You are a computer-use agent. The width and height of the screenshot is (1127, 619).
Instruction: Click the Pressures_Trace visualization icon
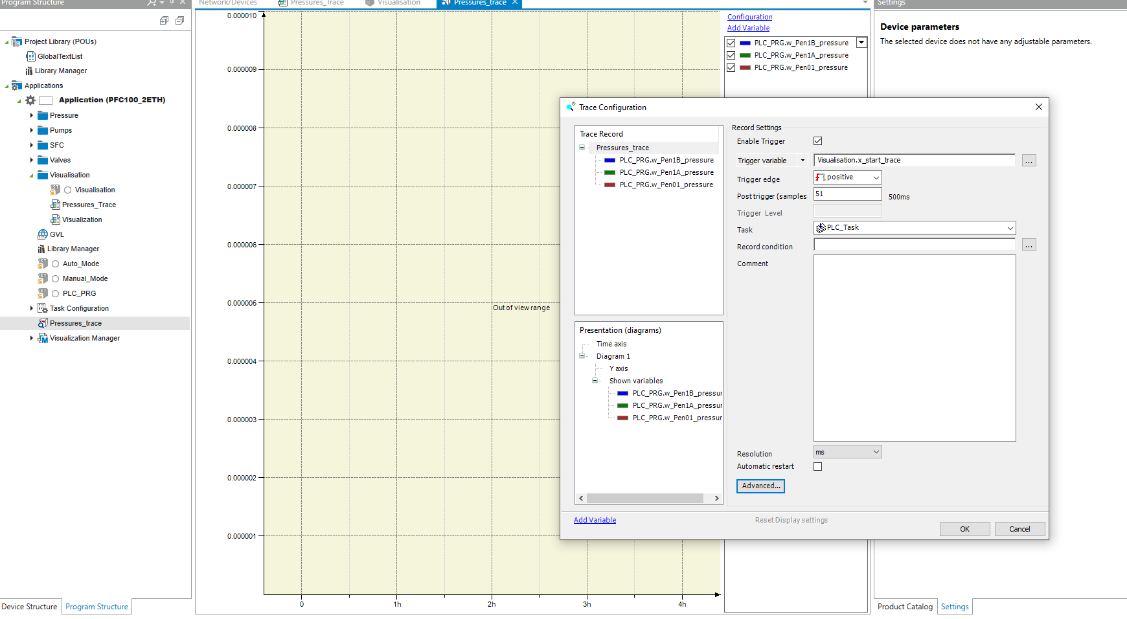point(56,205)
